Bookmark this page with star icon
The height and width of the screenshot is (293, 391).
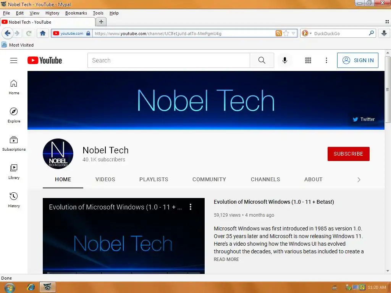286,33
